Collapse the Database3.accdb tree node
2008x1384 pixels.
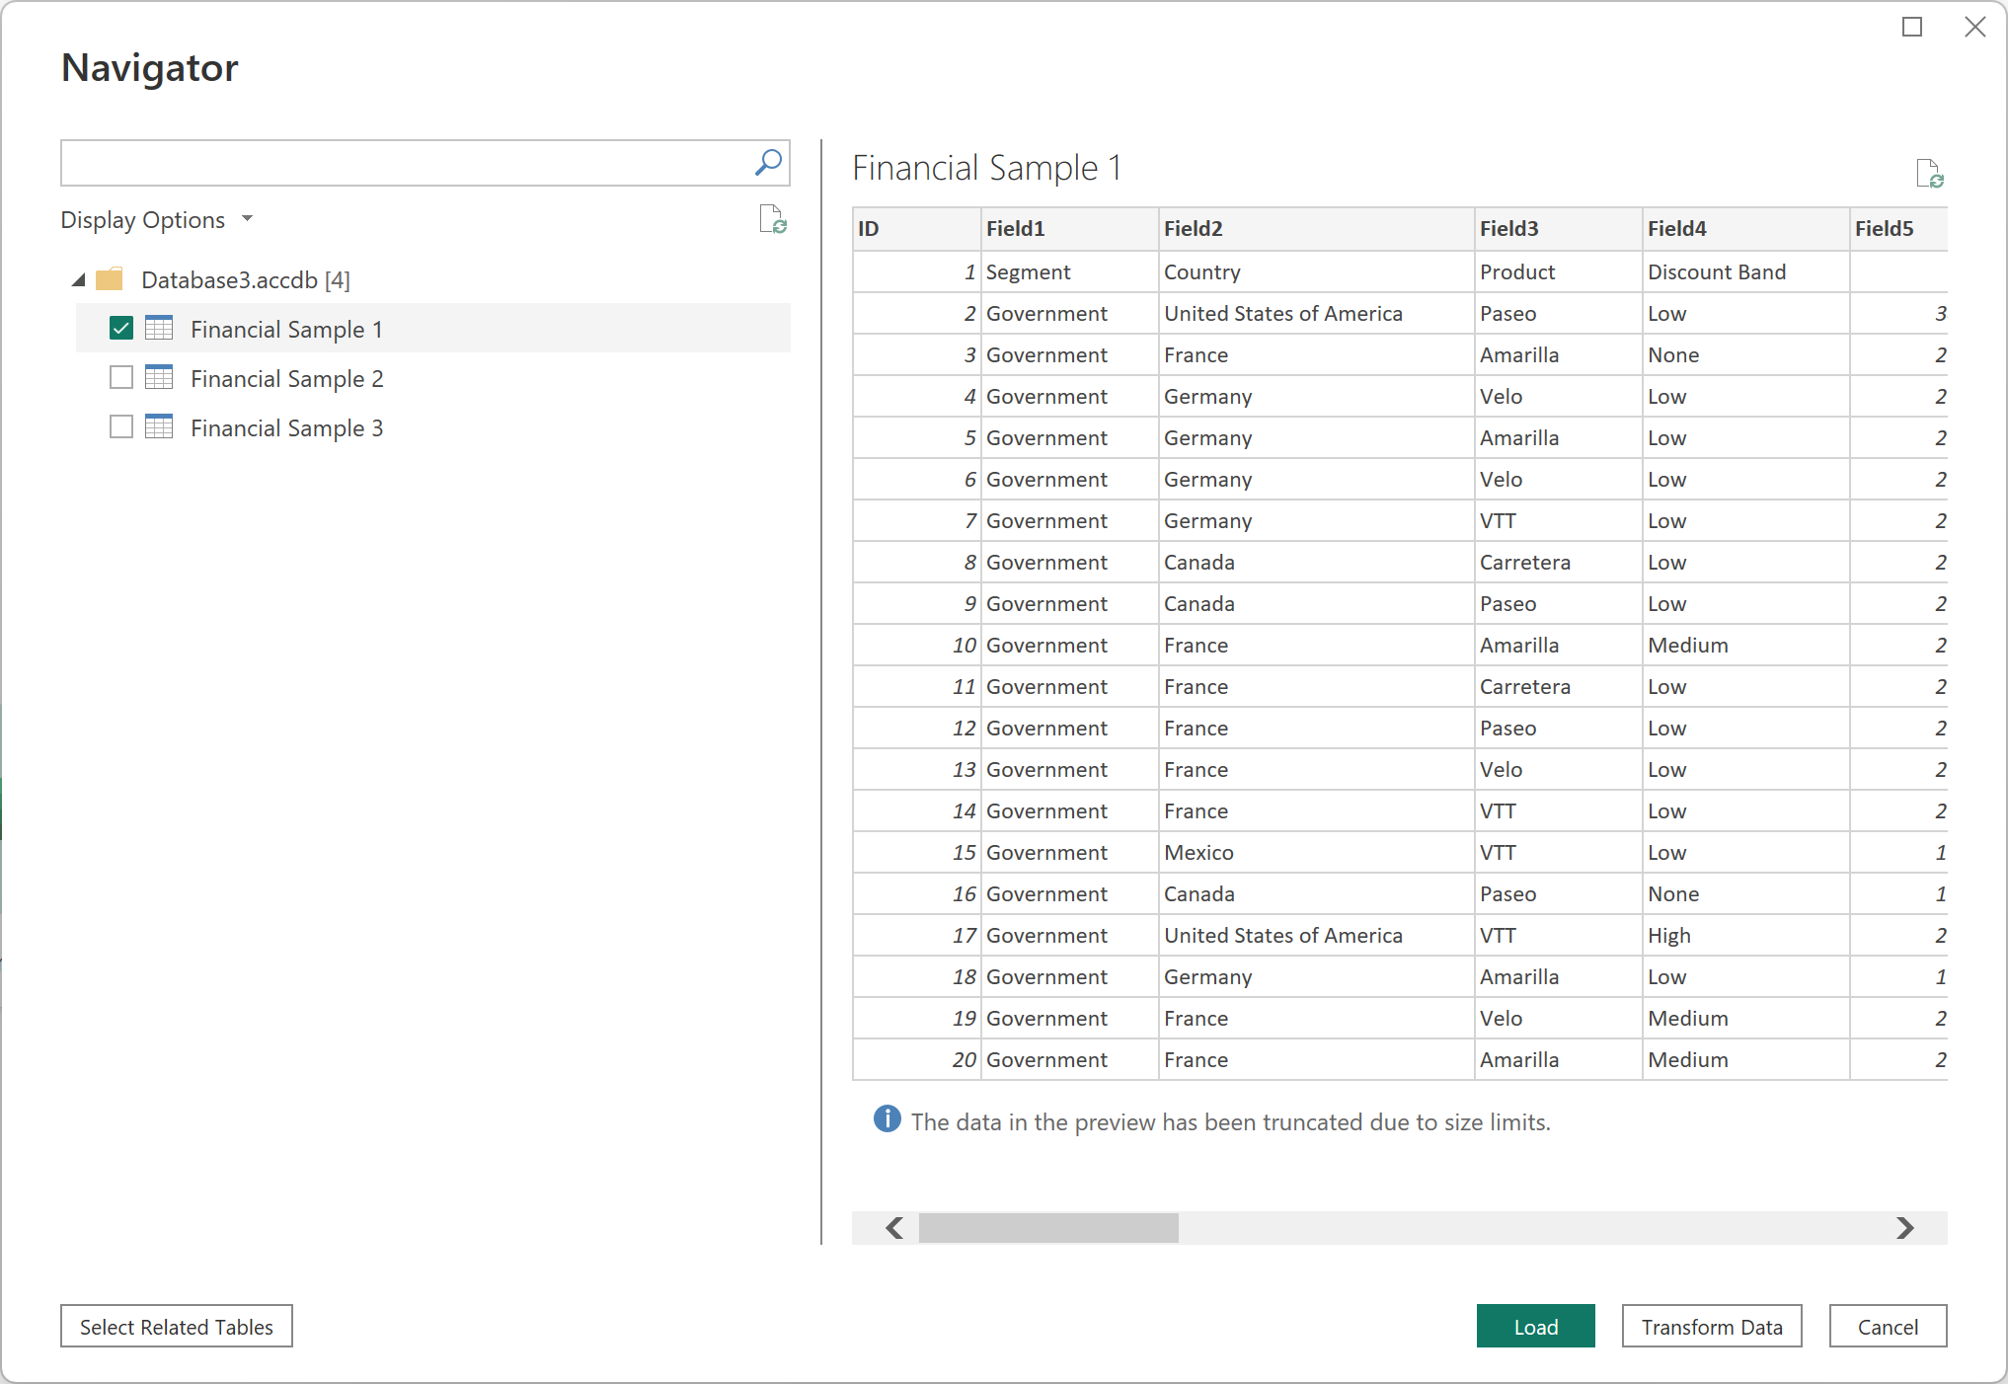(x=79, y=280)
